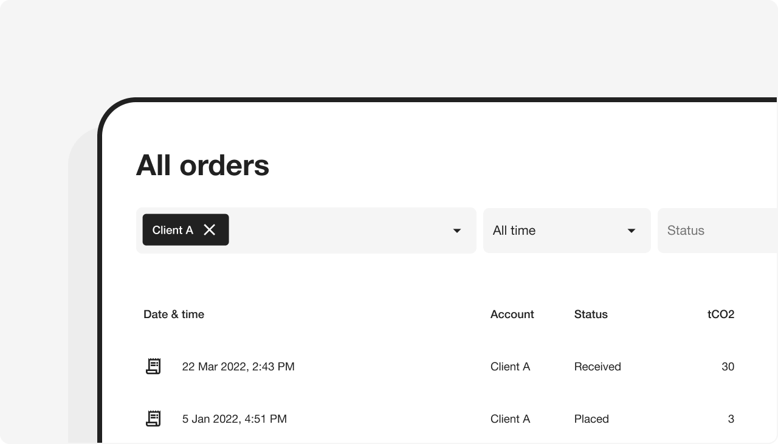Expand the client filter dropdown arrow

pyautogui.click(x=457, y=231)
